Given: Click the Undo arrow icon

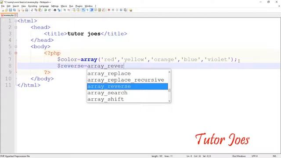Looking at the screenshot, I should click(x=45, y=10).
